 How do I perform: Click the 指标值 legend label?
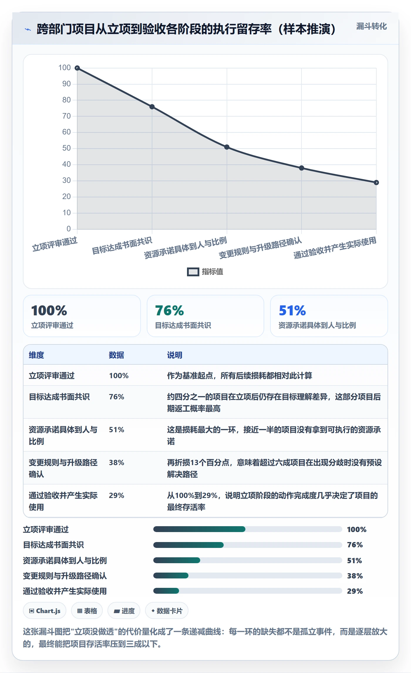point(213,272)
